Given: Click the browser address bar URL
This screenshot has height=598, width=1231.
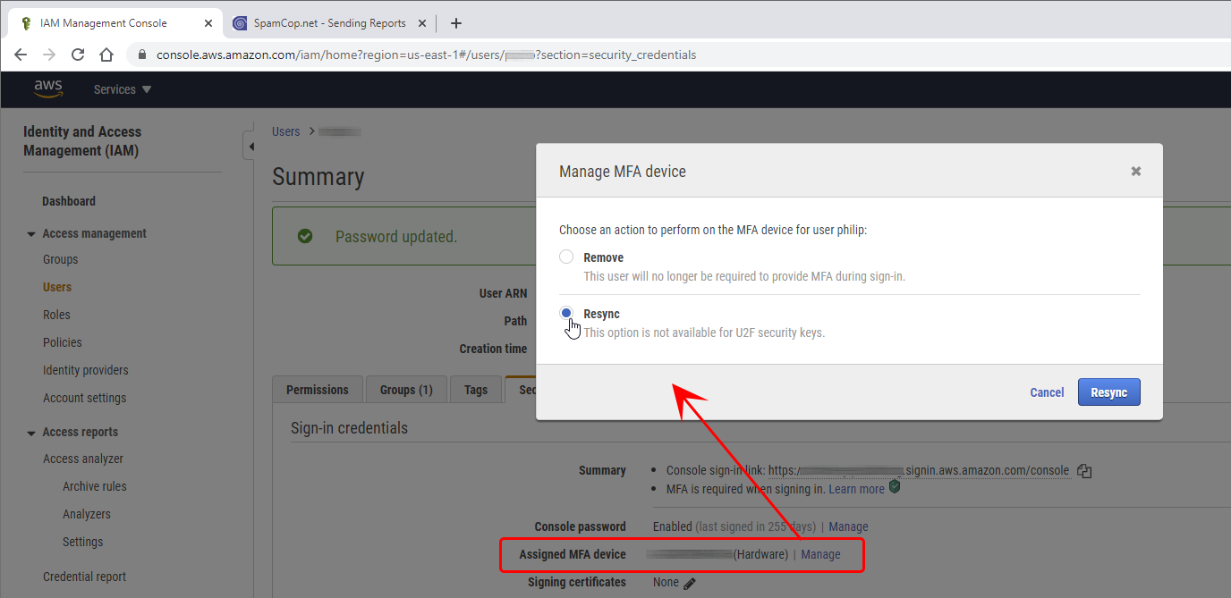Looking at the screenshot, I should pos(426,55).
